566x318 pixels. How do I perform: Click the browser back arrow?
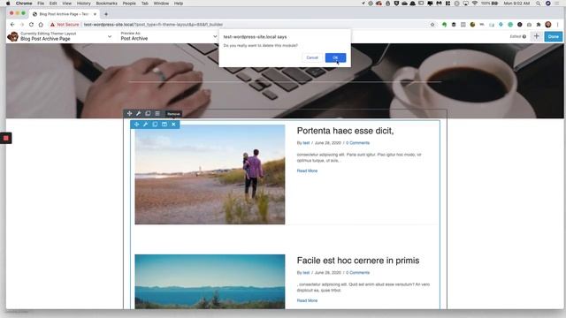[12, 25]
